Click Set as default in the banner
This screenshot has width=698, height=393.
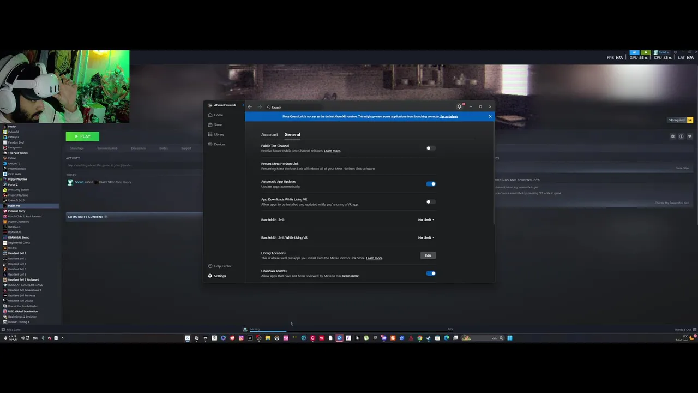(449, 116)
